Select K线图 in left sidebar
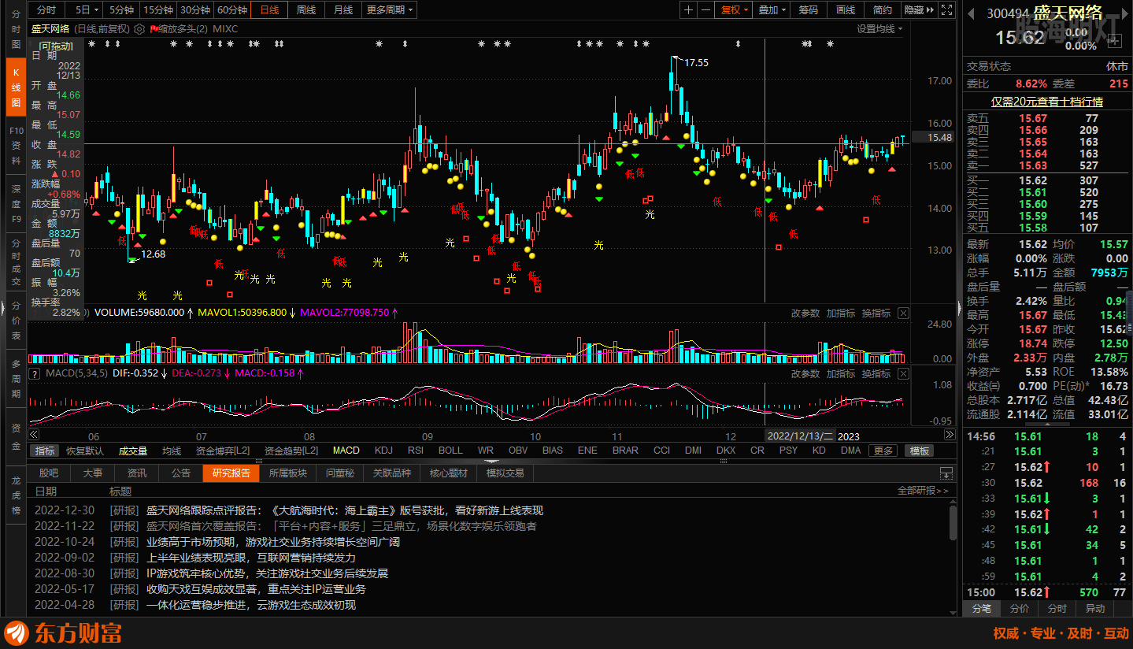Image resolution: width=1133 pixels, height=649 pixels. tap(16, 87)
